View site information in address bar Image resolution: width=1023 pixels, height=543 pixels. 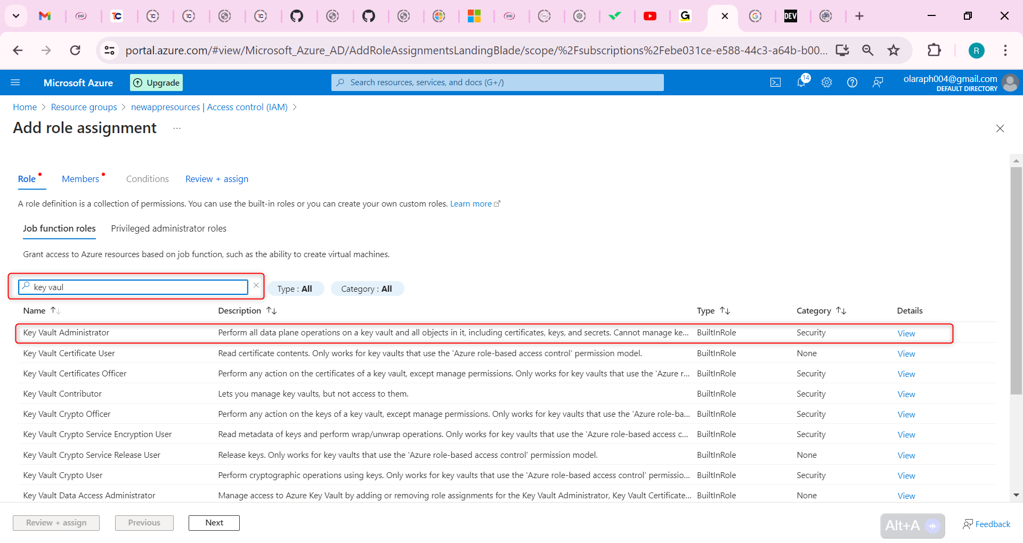tap(109, 50)
